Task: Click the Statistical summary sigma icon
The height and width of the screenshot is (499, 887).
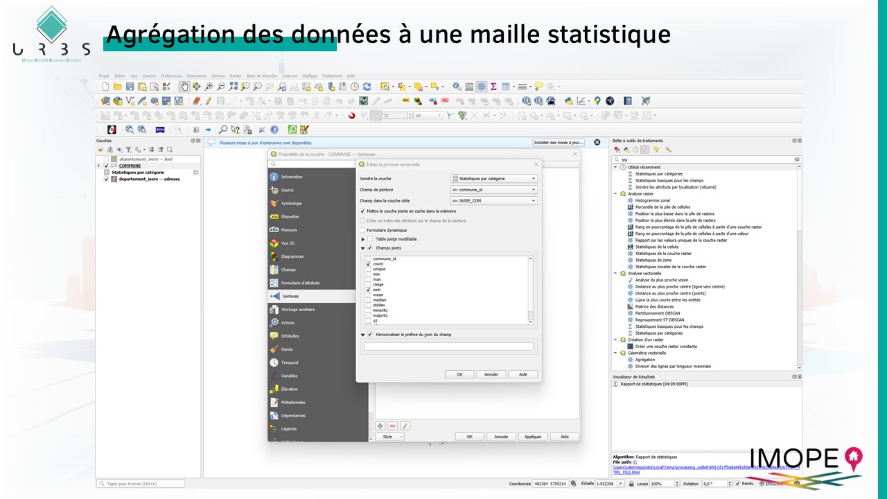Action: [493, 87]
